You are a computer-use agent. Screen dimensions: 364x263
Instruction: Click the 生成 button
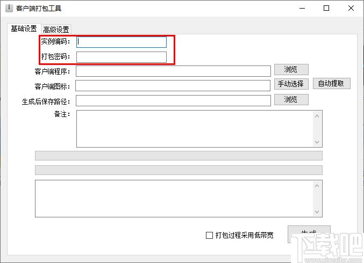[309, 234]
